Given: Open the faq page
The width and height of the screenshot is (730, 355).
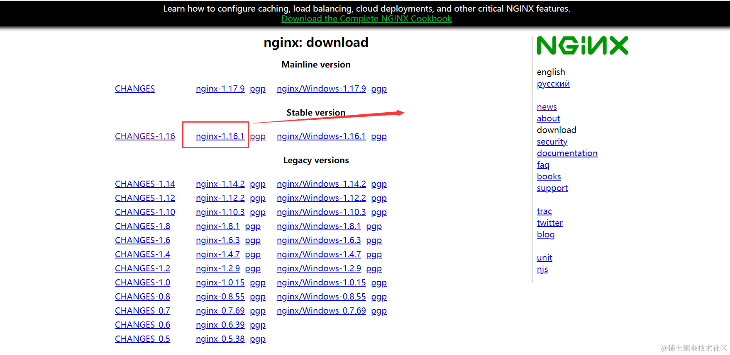Looking at the screenshot, I should click(x=543, y=165).
